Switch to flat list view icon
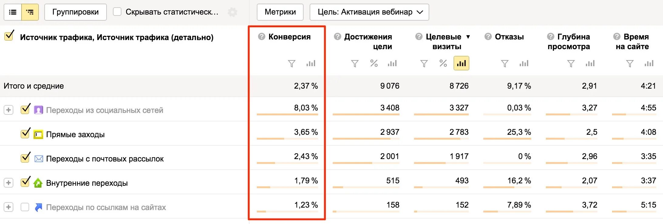This screenshot has height=224, width=663. [x=13, y=12]
